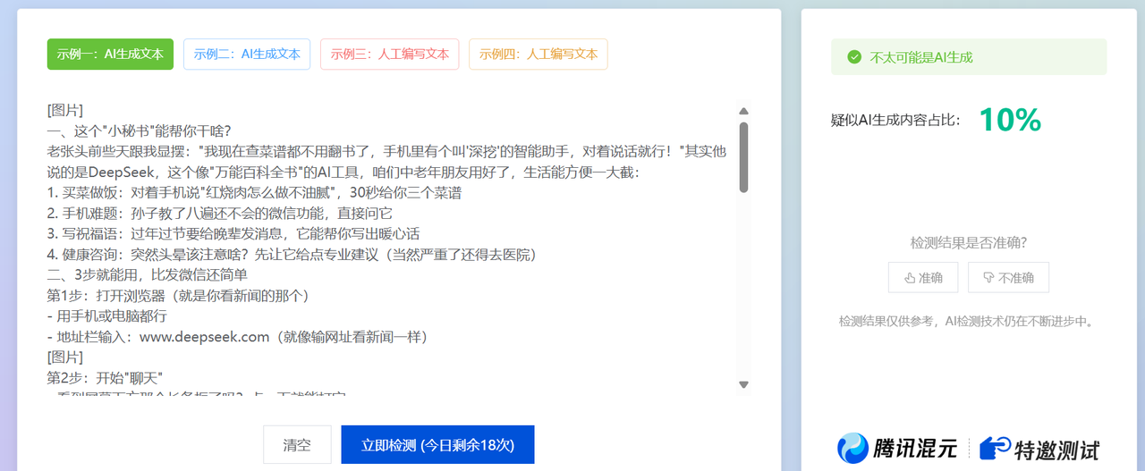Click thumbs-up icon in 准确 button

(x=911, y=278)
